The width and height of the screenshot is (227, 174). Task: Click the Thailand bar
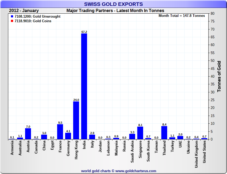pyautogui.click(x=164, y=133)
